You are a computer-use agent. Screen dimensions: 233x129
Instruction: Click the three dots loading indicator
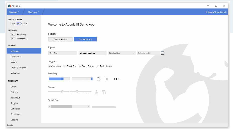116,79
